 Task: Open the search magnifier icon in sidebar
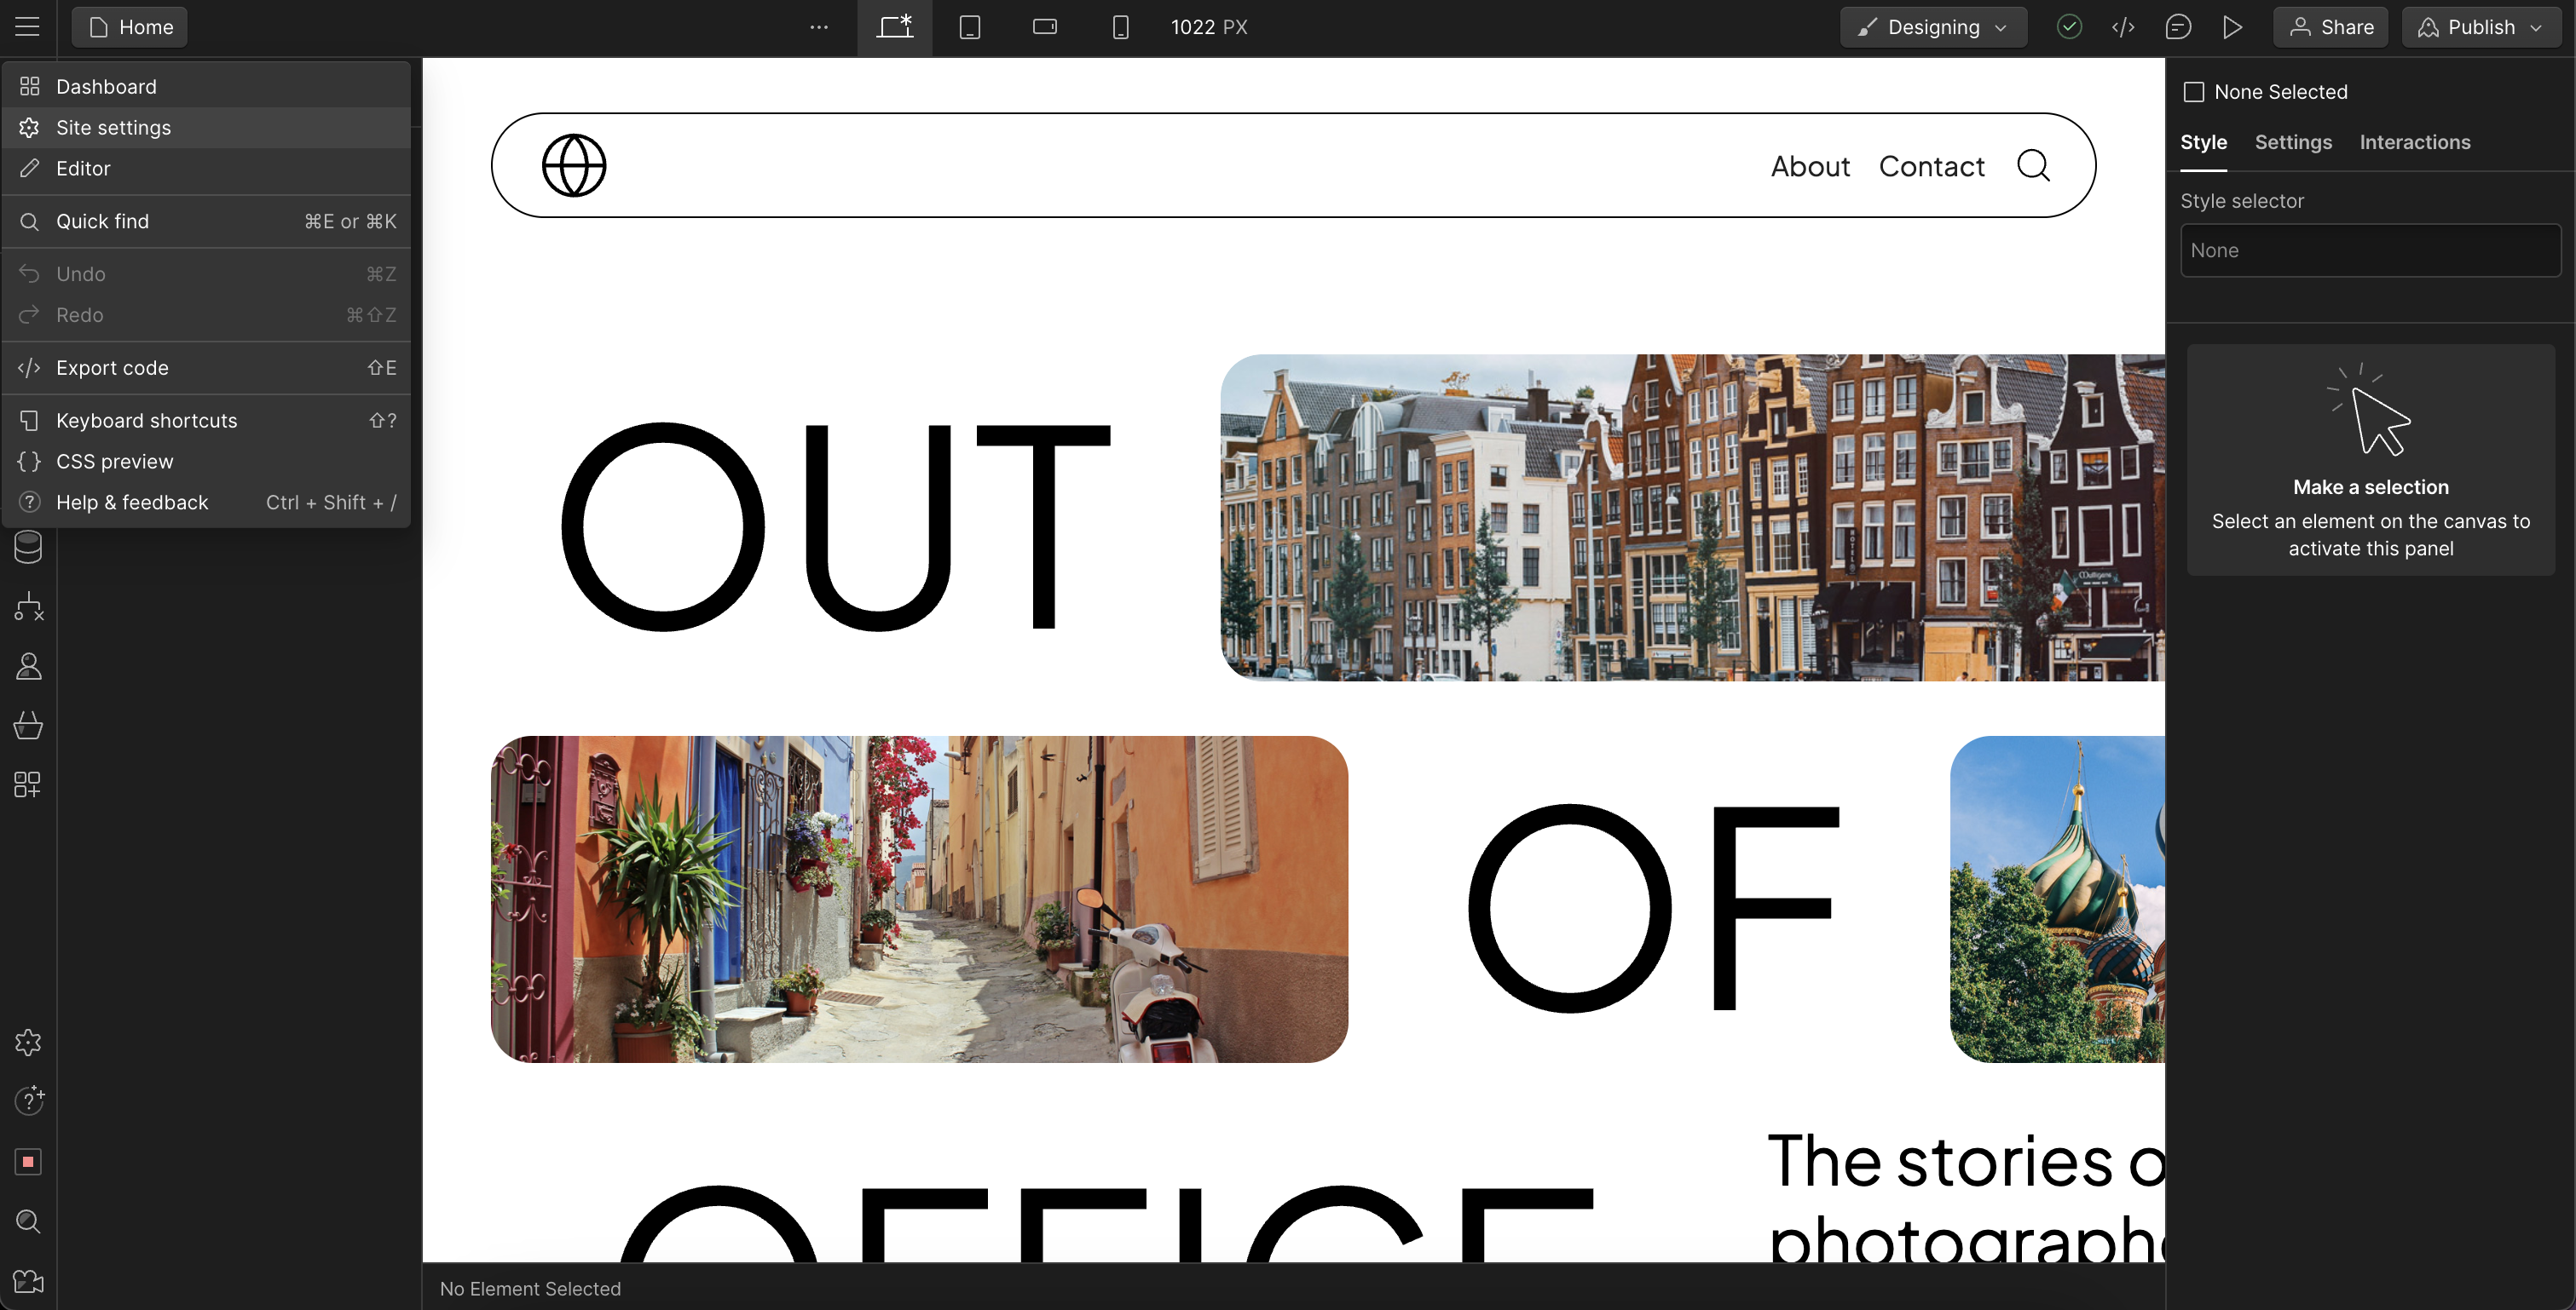28,1222
